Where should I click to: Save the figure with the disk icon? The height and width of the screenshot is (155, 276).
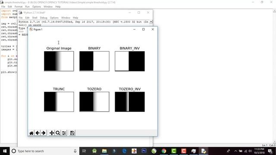[72, 133]
